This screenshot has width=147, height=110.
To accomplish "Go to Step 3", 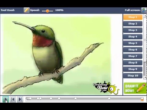I will click(133, 30).
